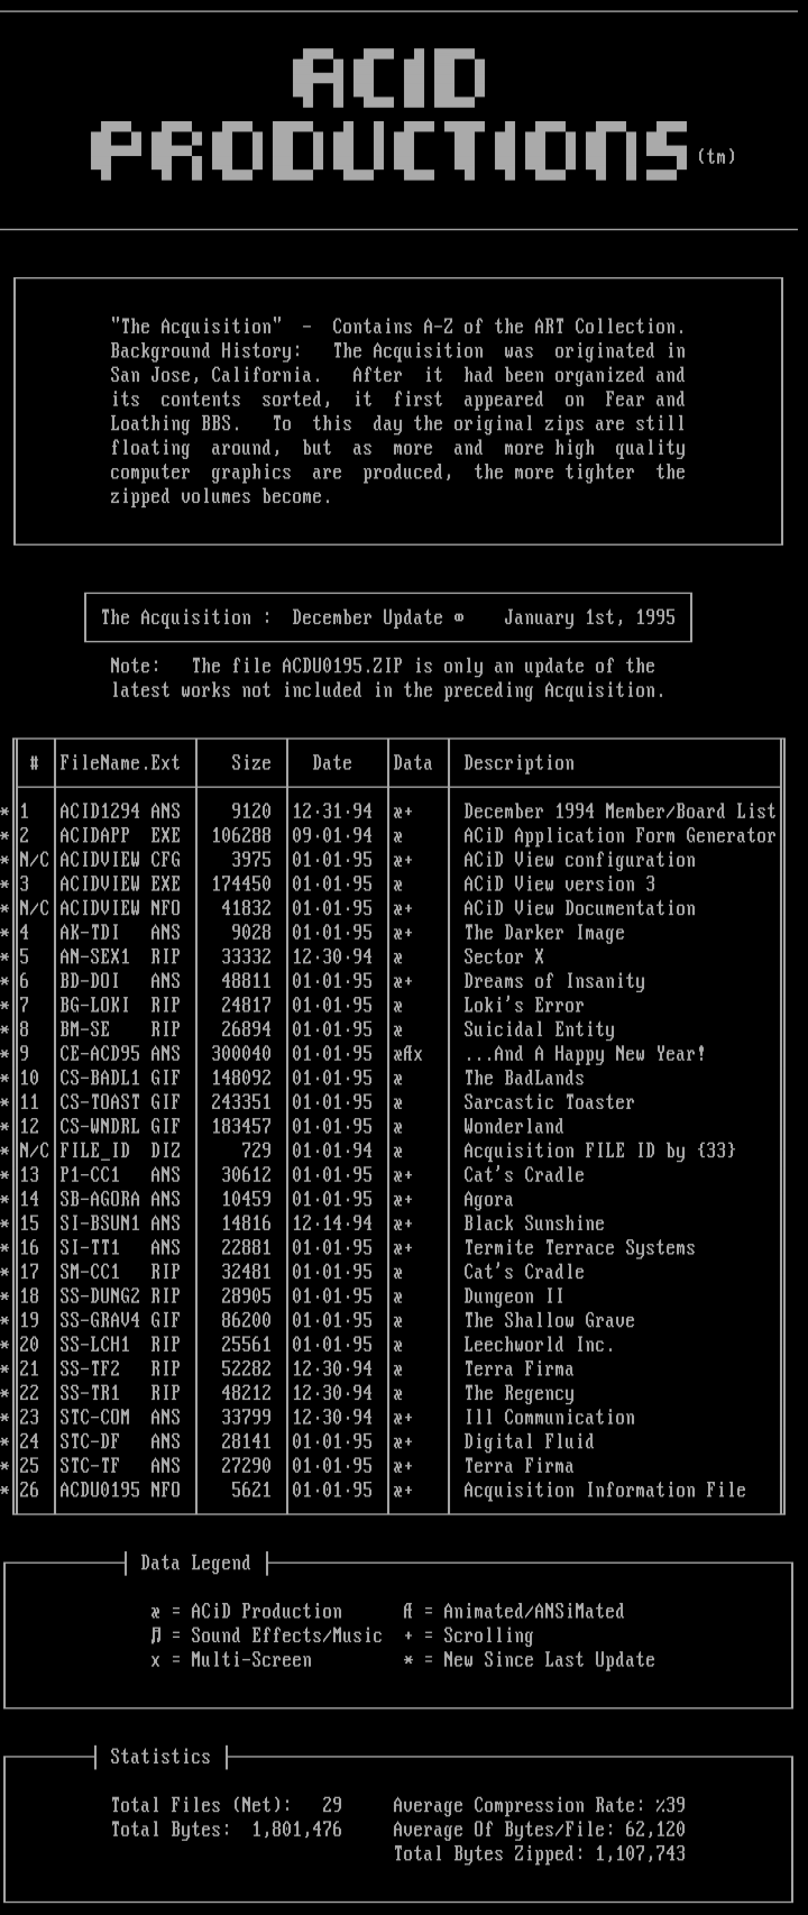Image resolution: width=808 pixels, height=1915 pixels.
Task: Click the Date column header
Action: tap(332, 763)
